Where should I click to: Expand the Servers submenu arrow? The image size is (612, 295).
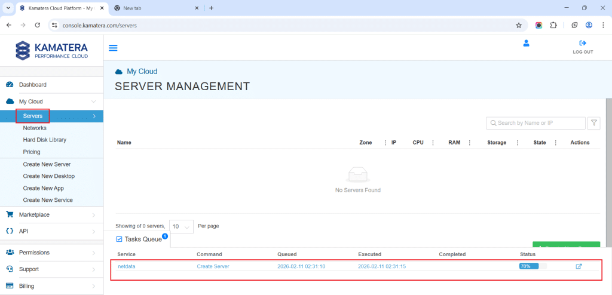[94, 116]
